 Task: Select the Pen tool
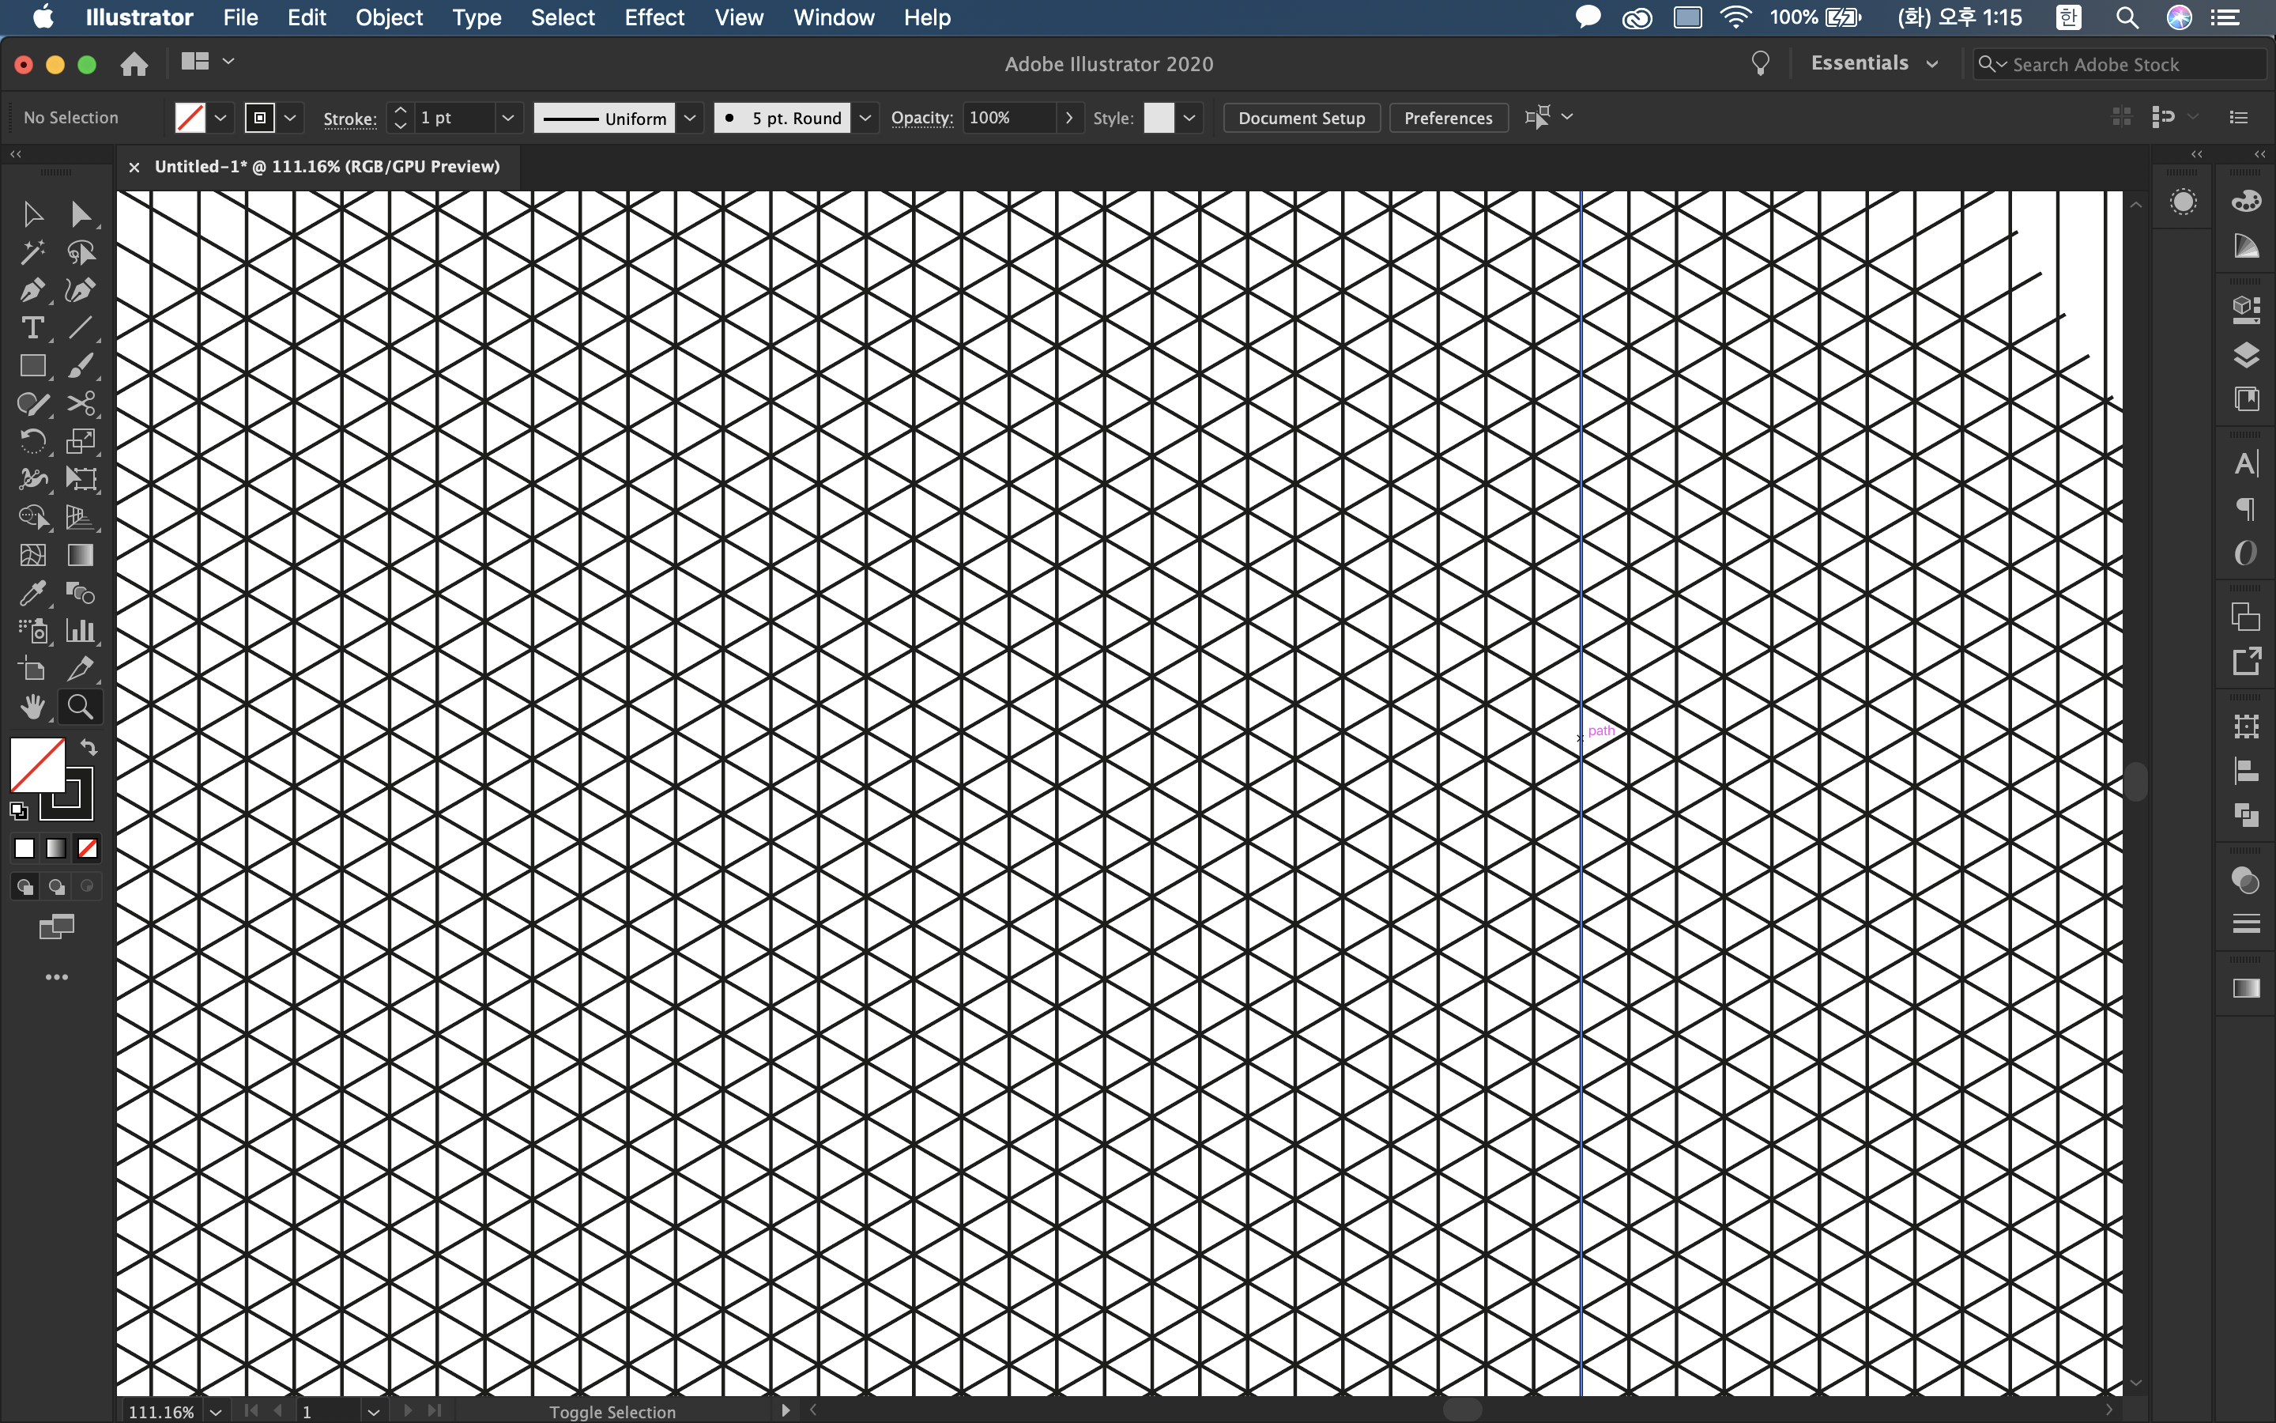(x=32, y=290)
